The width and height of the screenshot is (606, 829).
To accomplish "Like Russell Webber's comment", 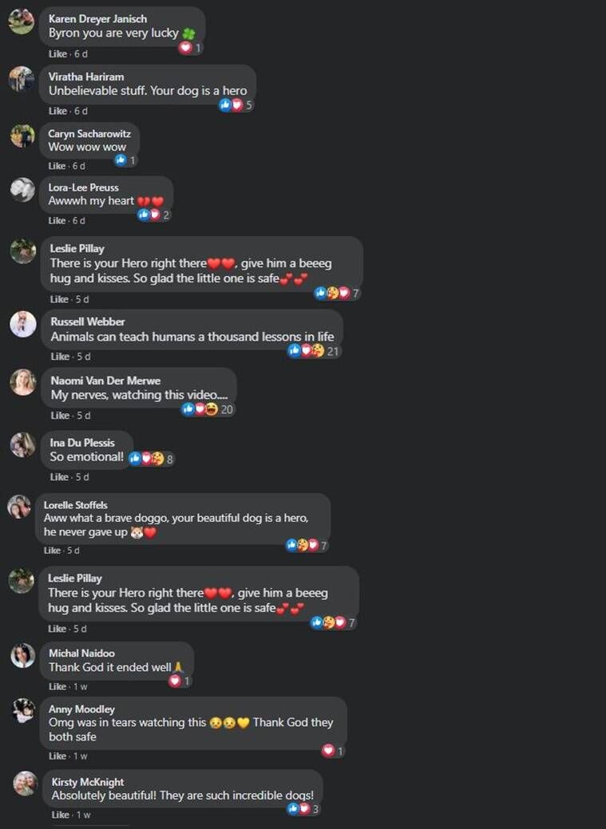I will (60, 357).
